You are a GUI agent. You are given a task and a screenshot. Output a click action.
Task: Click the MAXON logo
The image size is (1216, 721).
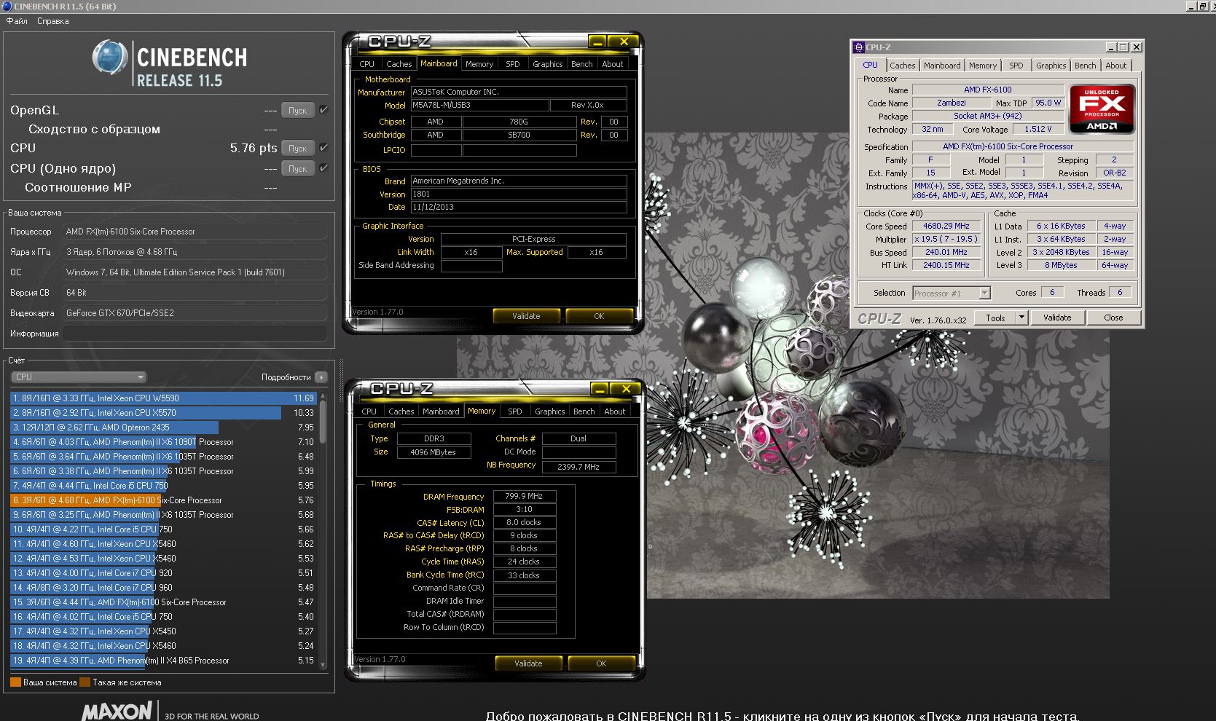click(117, 711)
